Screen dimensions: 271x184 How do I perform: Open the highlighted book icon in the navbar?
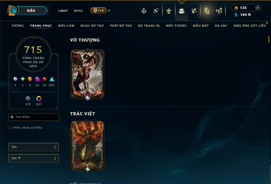[206, 11]
